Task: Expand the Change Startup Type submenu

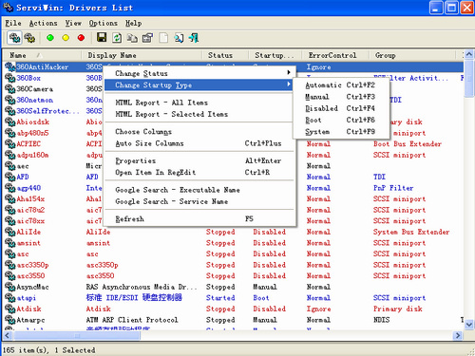Action: [x=199, y=85]
